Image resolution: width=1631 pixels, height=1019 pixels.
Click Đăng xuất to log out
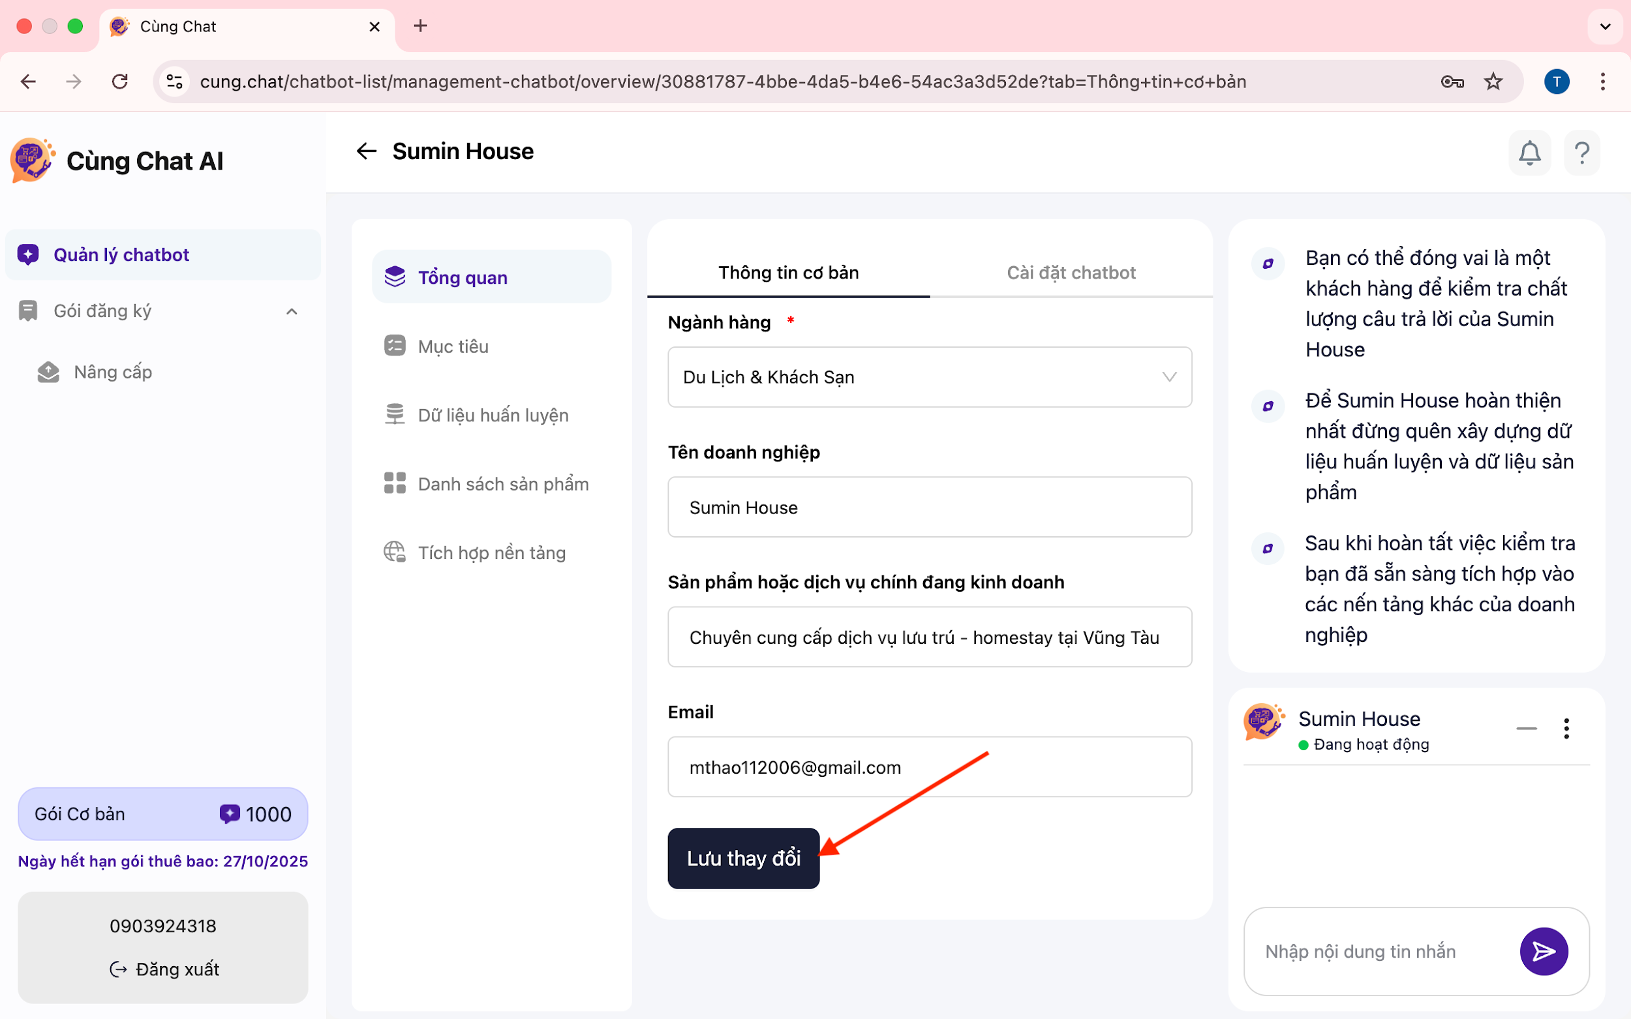pos(164,969)
